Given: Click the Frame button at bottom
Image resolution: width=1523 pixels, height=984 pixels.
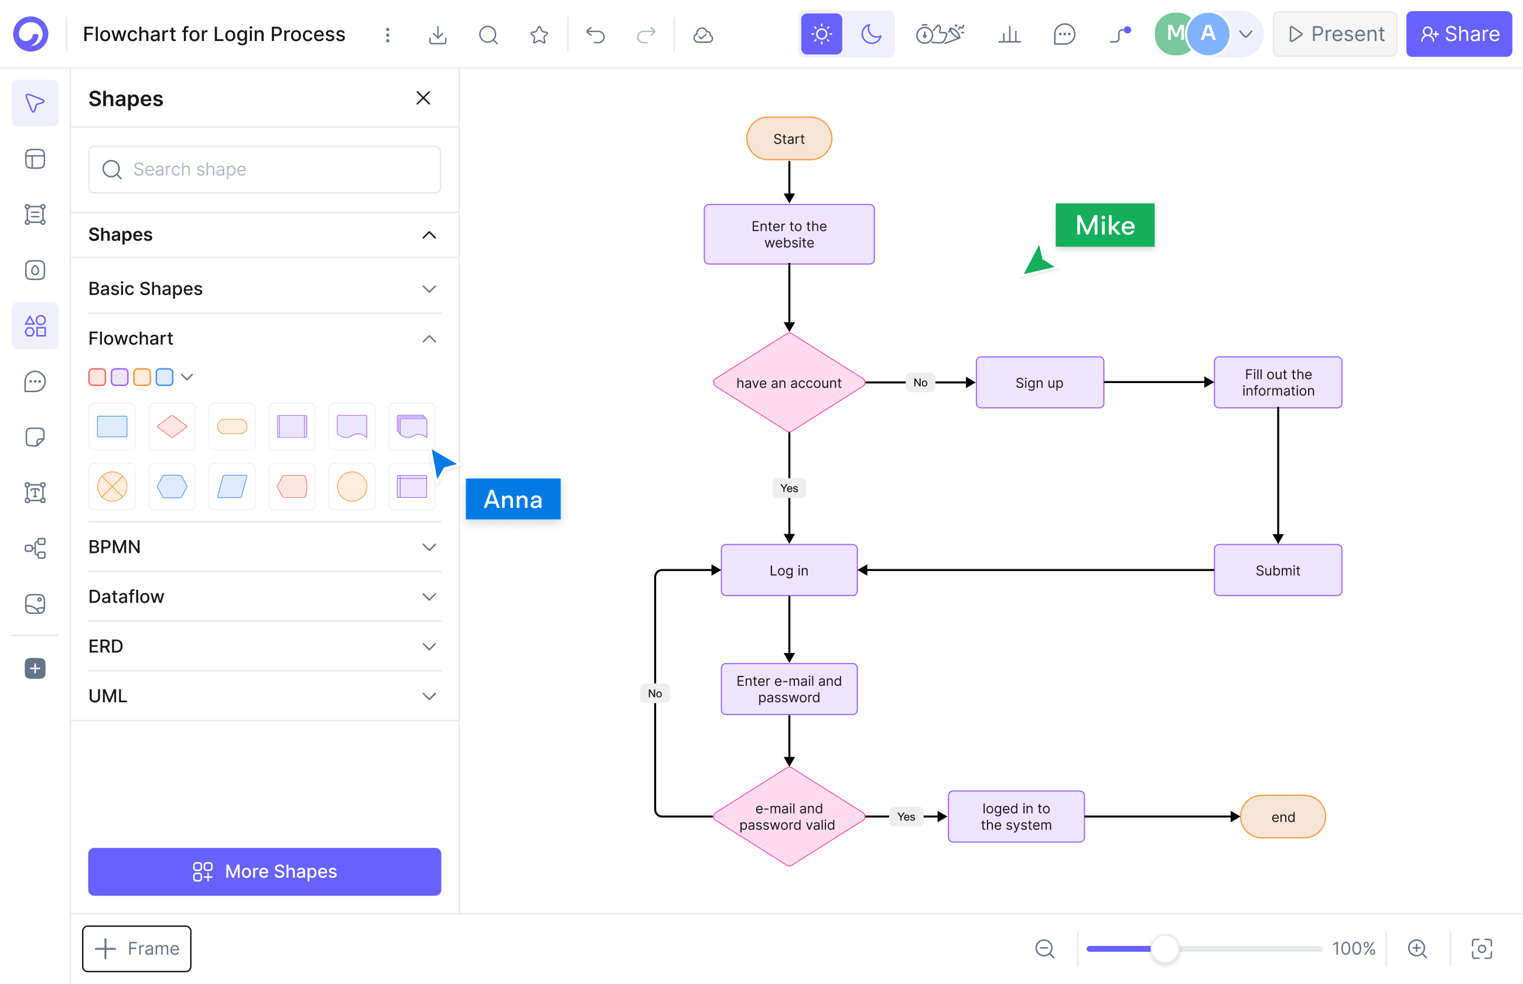Looking at the screenshot, I should tap(136, 948).
